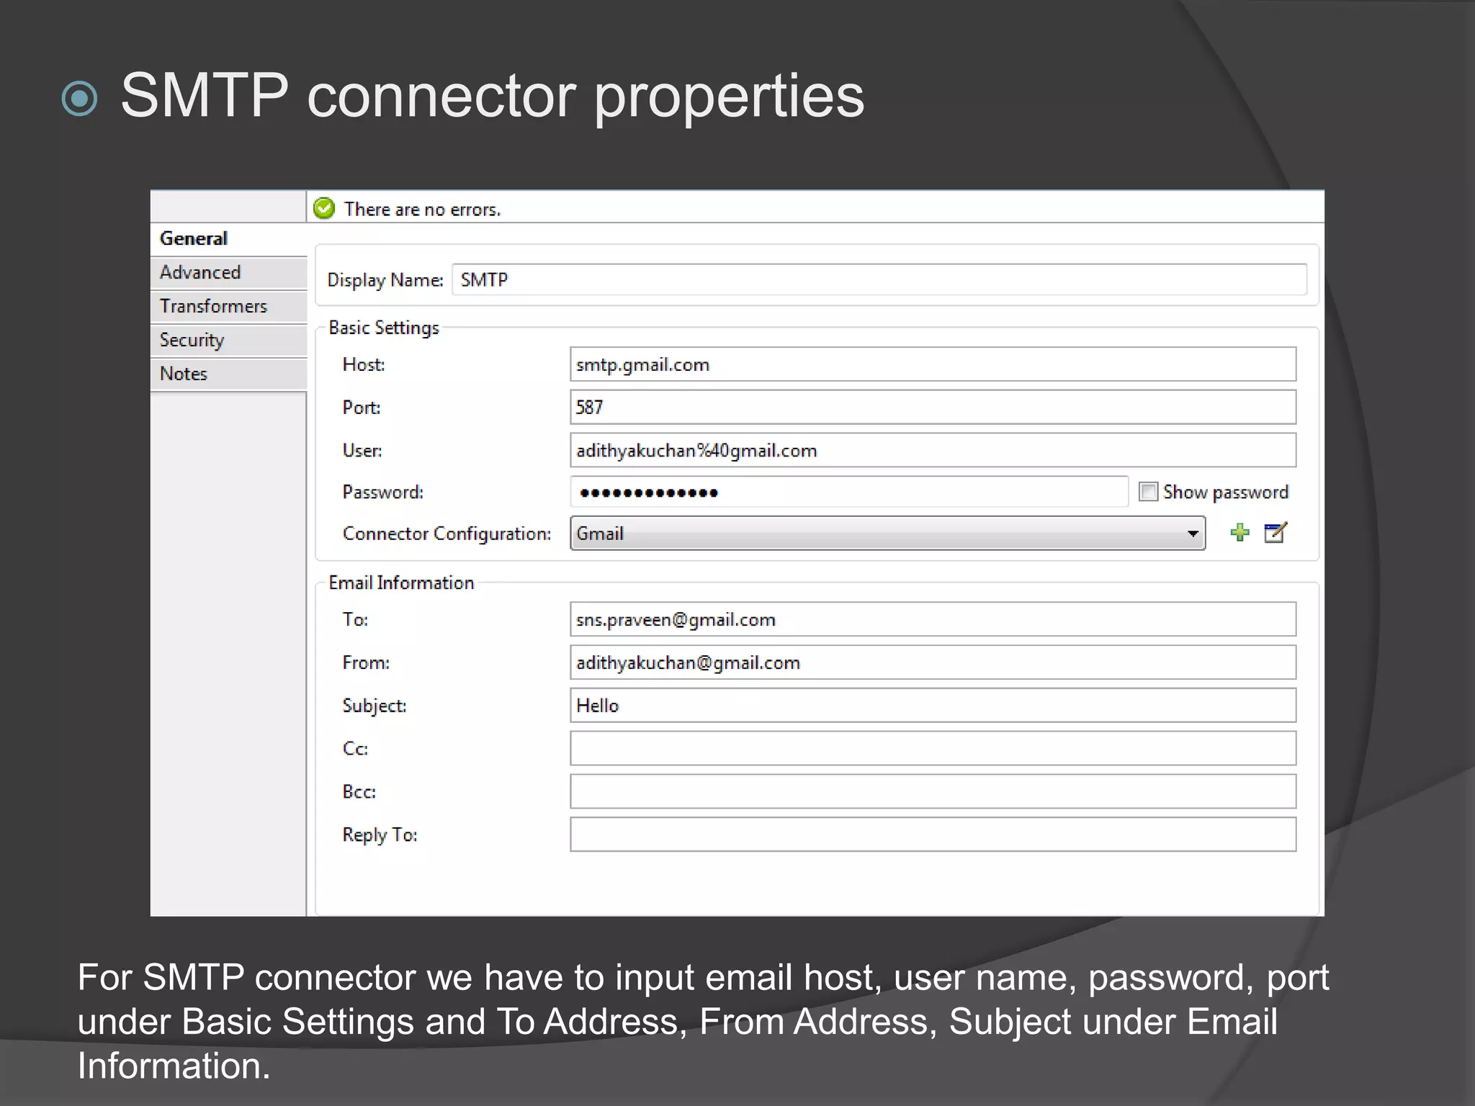Add a new connector configuration with the green plus icon
Image resolution: width=1475 pixels, height=1106 pixels.
pos(1239,533)
